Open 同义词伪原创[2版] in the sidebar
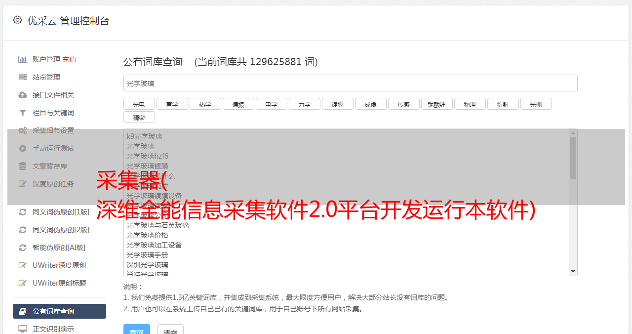632x334 pixels. (61, 230)
